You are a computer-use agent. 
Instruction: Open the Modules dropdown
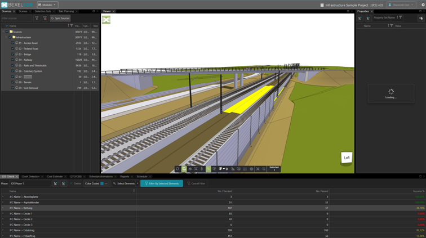(x=47, y=5)
